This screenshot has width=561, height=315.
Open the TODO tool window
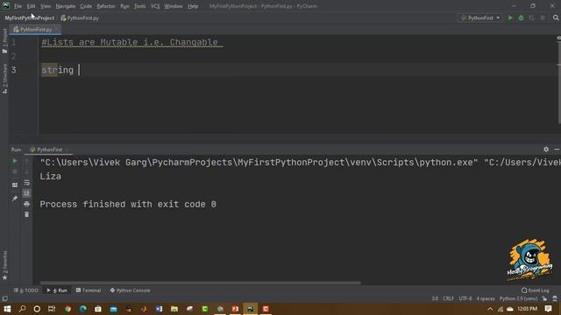(26, 290)
